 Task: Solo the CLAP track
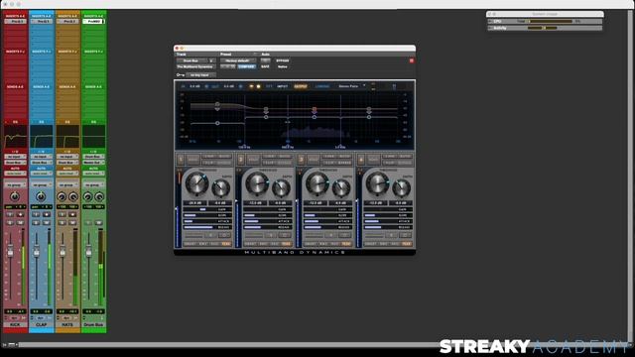click(36, 223)
